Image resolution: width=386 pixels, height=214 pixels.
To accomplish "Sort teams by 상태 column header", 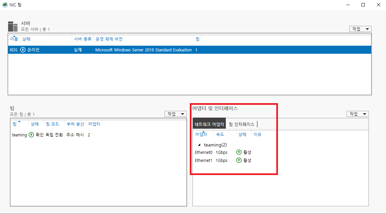I will click(35, 124).
